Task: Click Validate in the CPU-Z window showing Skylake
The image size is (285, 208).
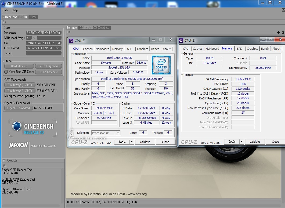Action: coord(145,142)
